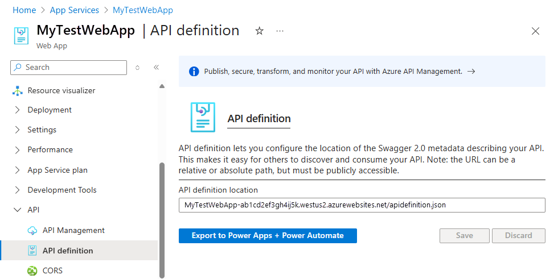Viewport: 558px width, 279px height.
Task: Click the sidebar vertical scrollbar thumb
Action: (x=162, y=220)
